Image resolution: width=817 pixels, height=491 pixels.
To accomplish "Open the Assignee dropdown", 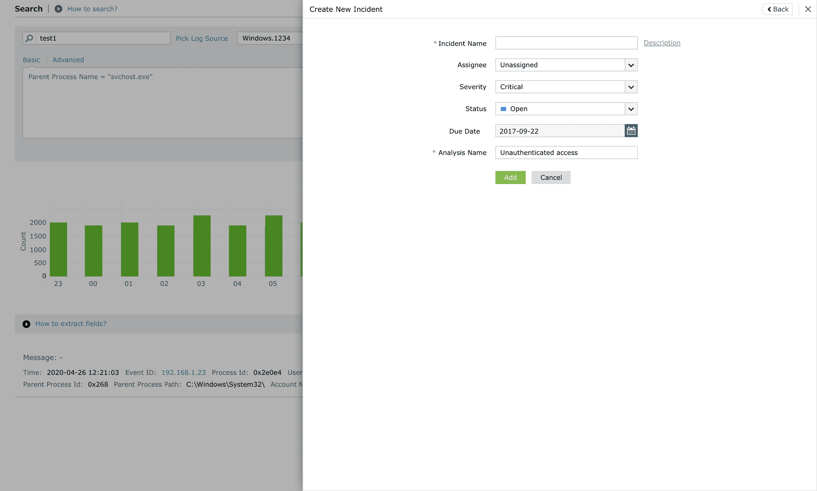I will pyautogui.click(x=630, y=65).
